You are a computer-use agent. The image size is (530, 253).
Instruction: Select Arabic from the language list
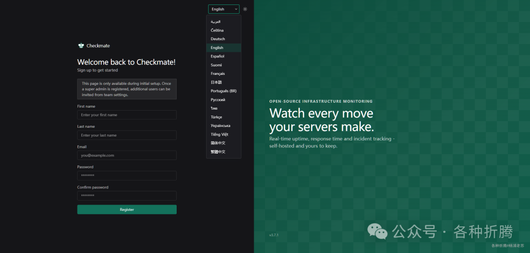224,22
